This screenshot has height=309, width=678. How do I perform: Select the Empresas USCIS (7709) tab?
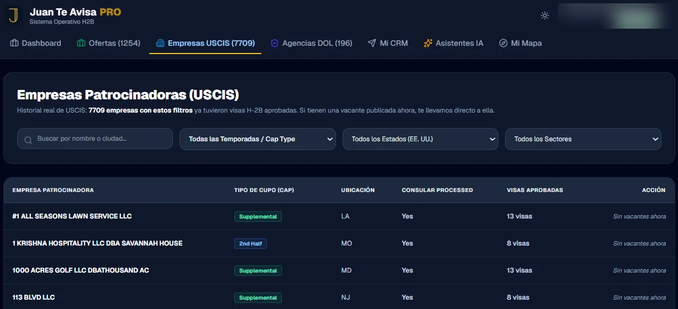(206, 43)
